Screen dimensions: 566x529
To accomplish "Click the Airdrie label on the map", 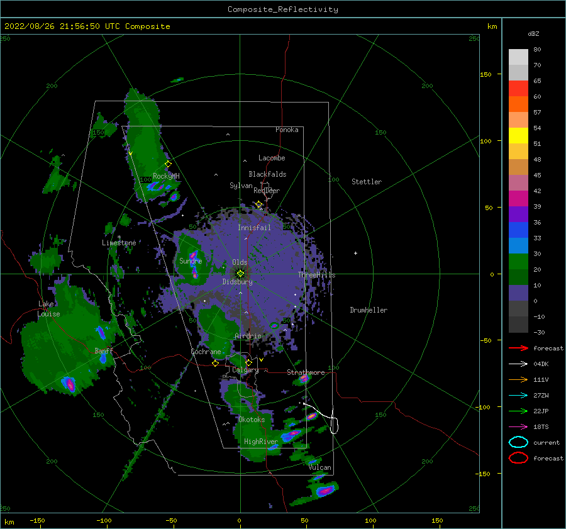I will pos(248,336).
